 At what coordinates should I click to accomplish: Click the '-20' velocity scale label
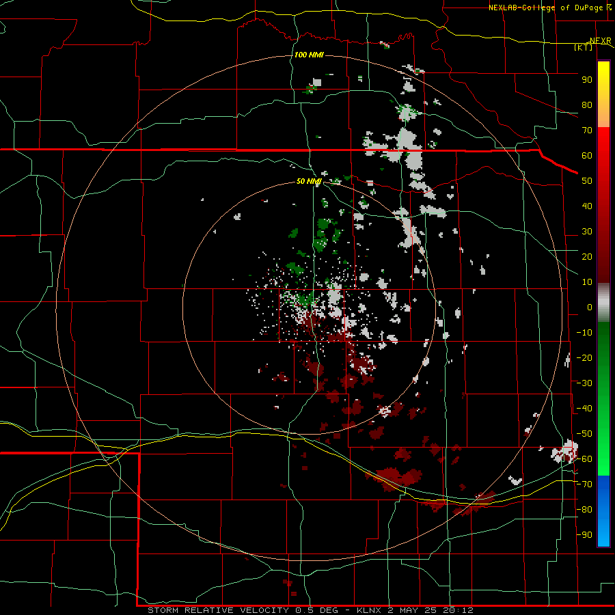coord(584,358)
